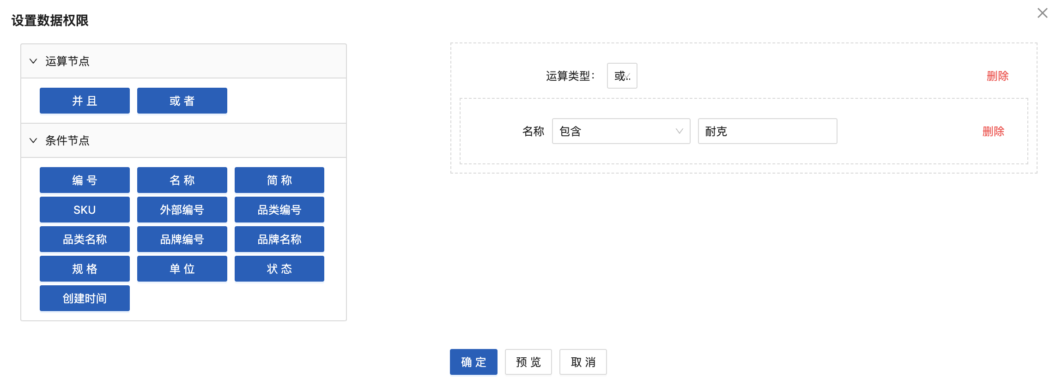Add a 或者 operation node
This screenshot has height=385, width=1056.
coord(182,101)
